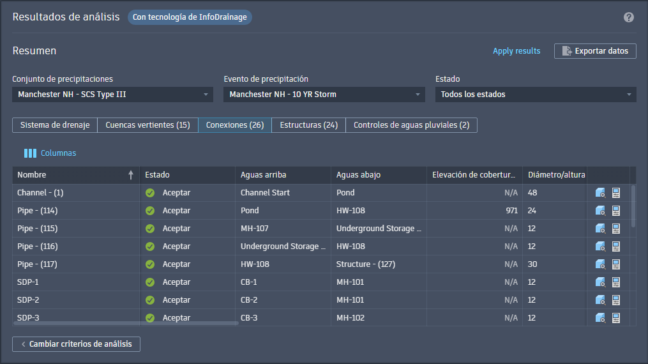Click Cambiar criterios de análisis button
This screenshot has width=648, height=364.
point(76,344)
